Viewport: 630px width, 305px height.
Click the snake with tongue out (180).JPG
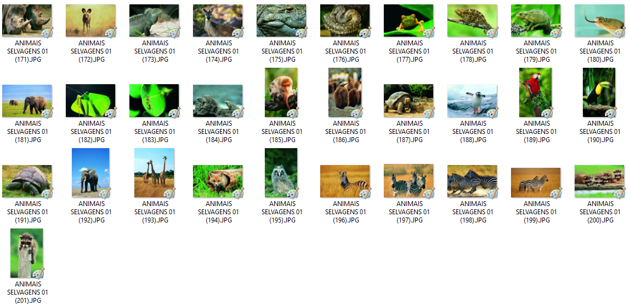tap(599, 21)
